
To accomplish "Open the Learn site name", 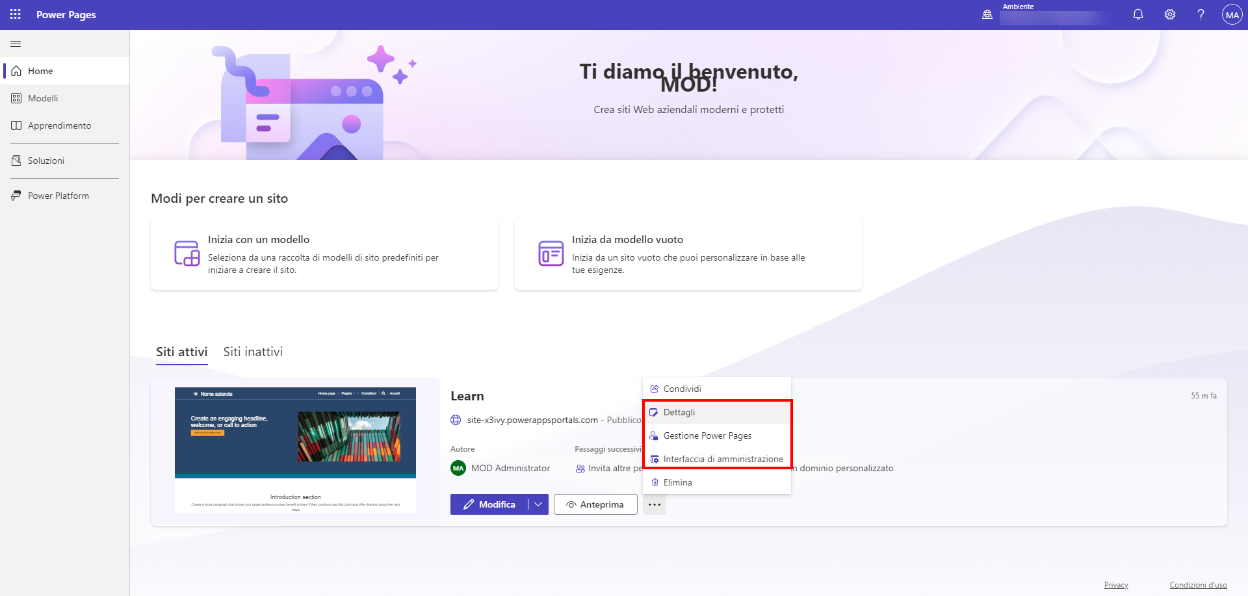I will coord(467,396).
